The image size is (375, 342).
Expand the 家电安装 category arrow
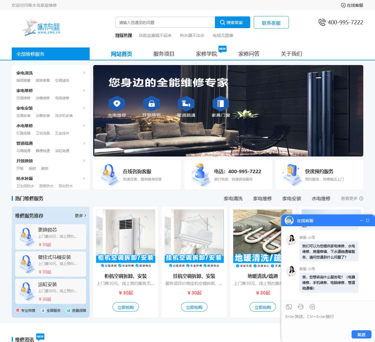(84, 108)
